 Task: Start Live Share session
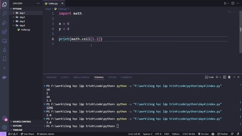coord(27,134)
